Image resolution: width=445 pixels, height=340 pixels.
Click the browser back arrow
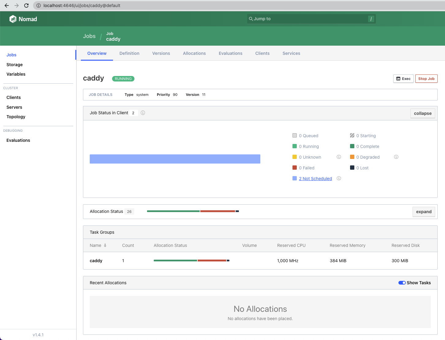pyautogui.click(x=7, y=6)
